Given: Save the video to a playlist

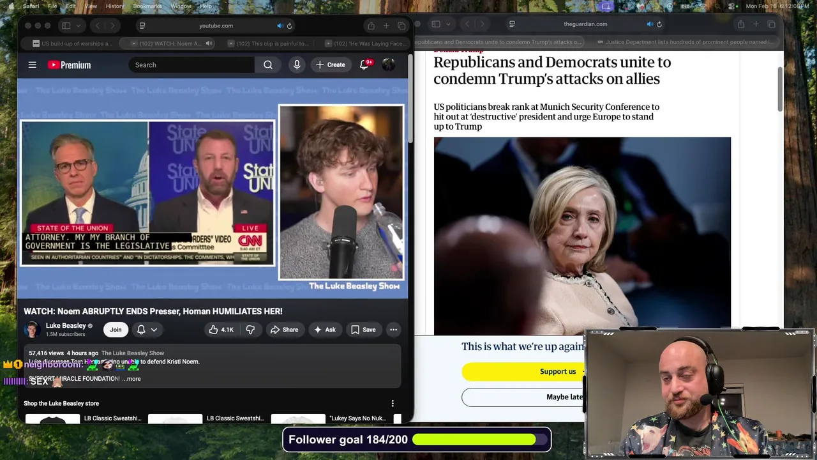Looking at the screenshot, I should (x=363, y=330).
